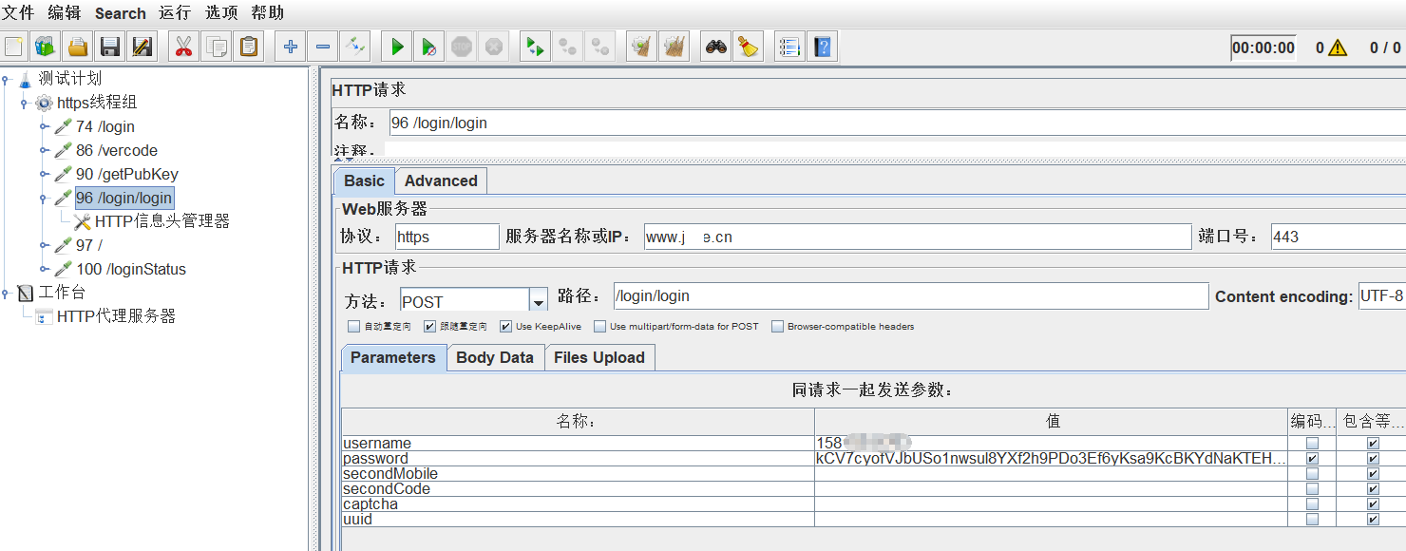This screenshot has height=551, width=1406.
Task: Open the Search menu
Action: point(121,13)
